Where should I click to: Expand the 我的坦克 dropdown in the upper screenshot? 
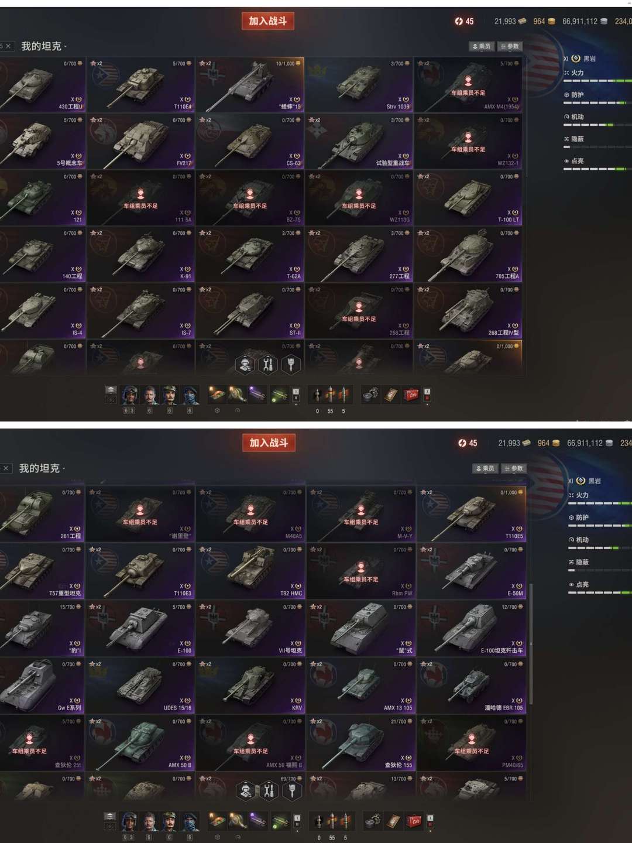click(x=44, y=46)
